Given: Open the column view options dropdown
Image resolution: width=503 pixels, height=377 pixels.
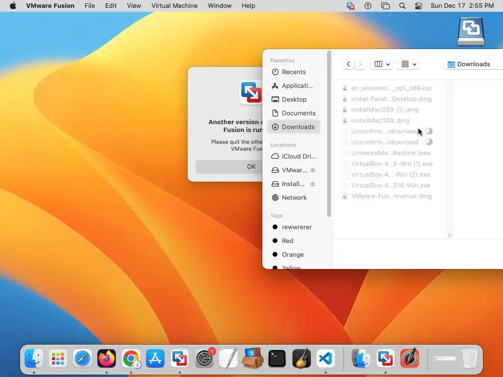Looking at the screenshot, I should tap(381, 64).
